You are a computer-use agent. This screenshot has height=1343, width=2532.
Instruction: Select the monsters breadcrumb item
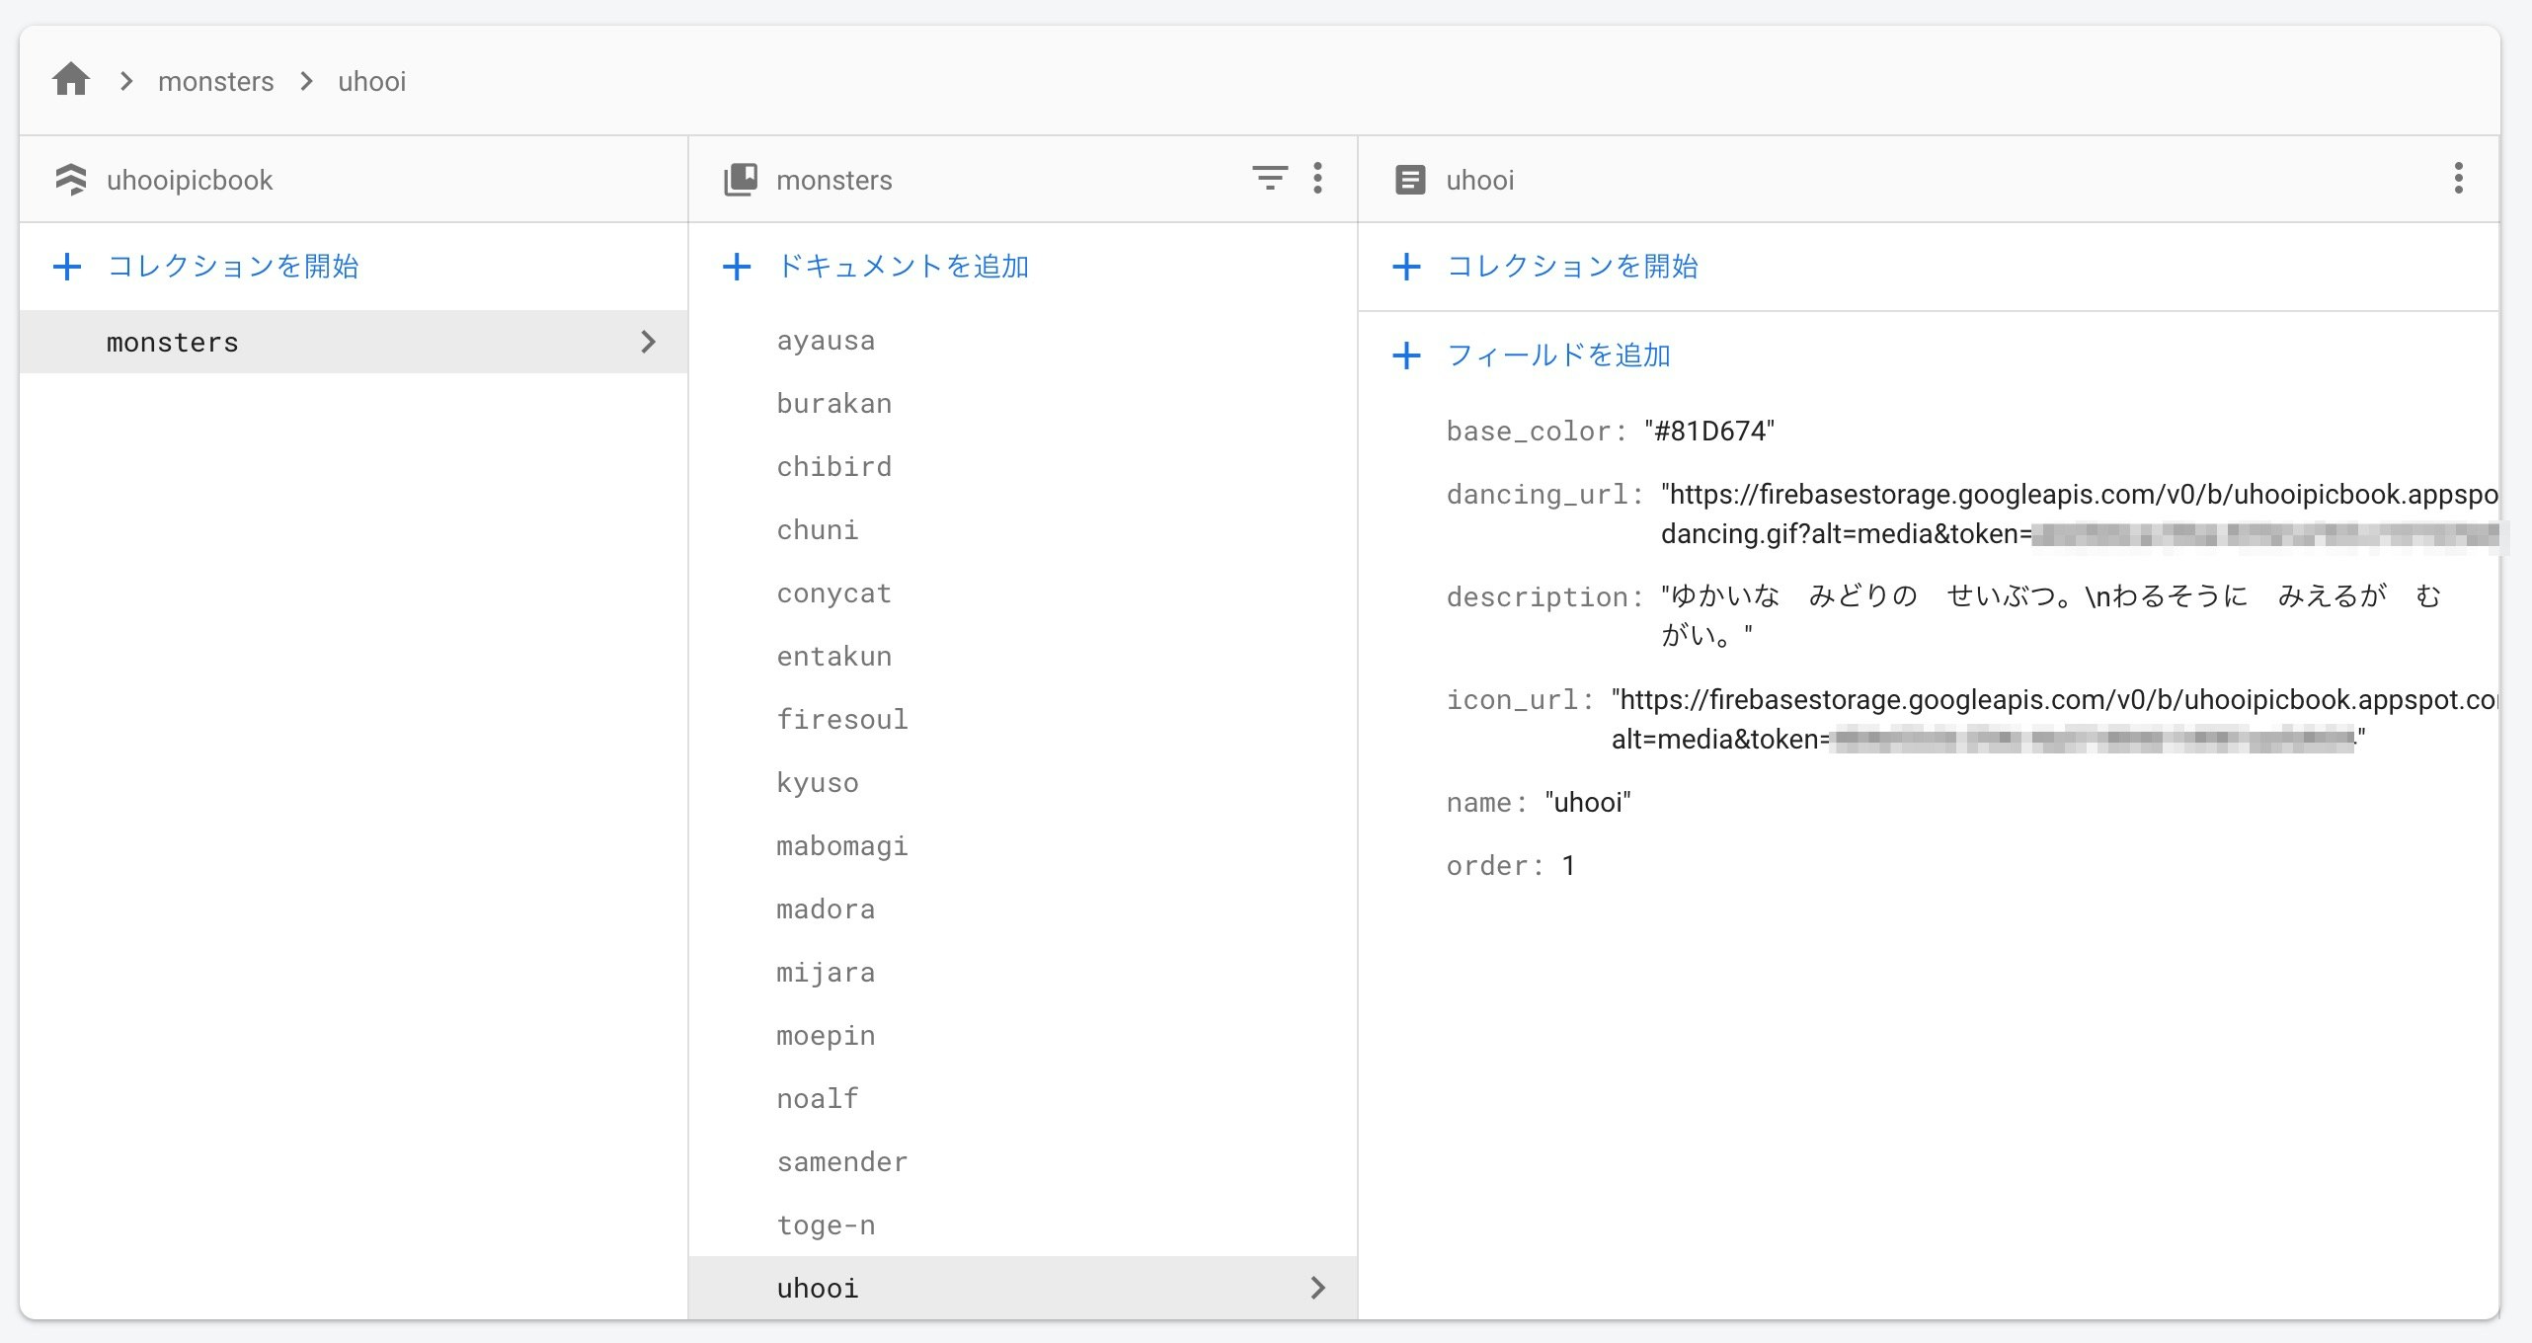[215, 81]
